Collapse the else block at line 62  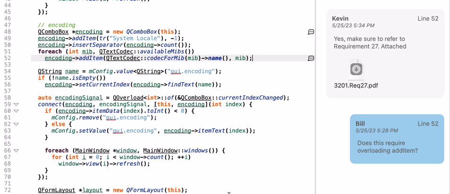coord(16,124)
